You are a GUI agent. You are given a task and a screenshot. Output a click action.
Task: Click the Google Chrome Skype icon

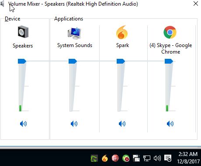click(170, 32)
